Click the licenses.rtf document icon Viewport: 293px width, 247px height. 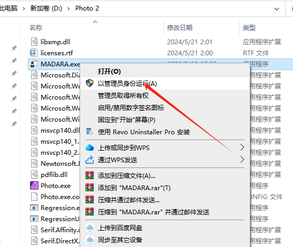[x=34, y=53]
